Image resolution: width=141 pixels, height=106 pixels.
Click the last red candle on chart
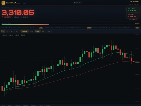(134, 62)
